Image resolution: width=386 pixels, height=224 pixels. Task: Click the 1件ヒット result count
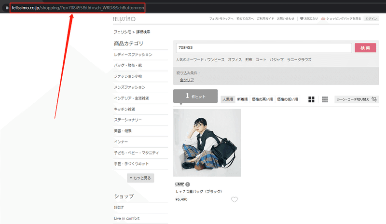[x=195, y=96]
